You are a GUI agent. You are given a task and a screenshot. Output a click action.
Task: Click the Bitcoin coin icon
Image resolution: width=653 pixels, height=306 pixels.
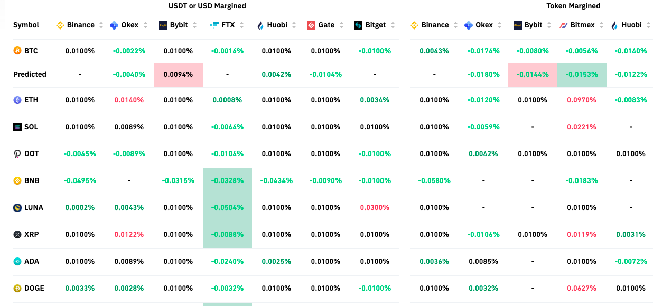[17, 51]
